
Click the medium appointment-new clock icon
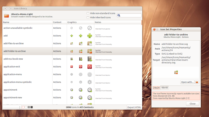(81, 97)
